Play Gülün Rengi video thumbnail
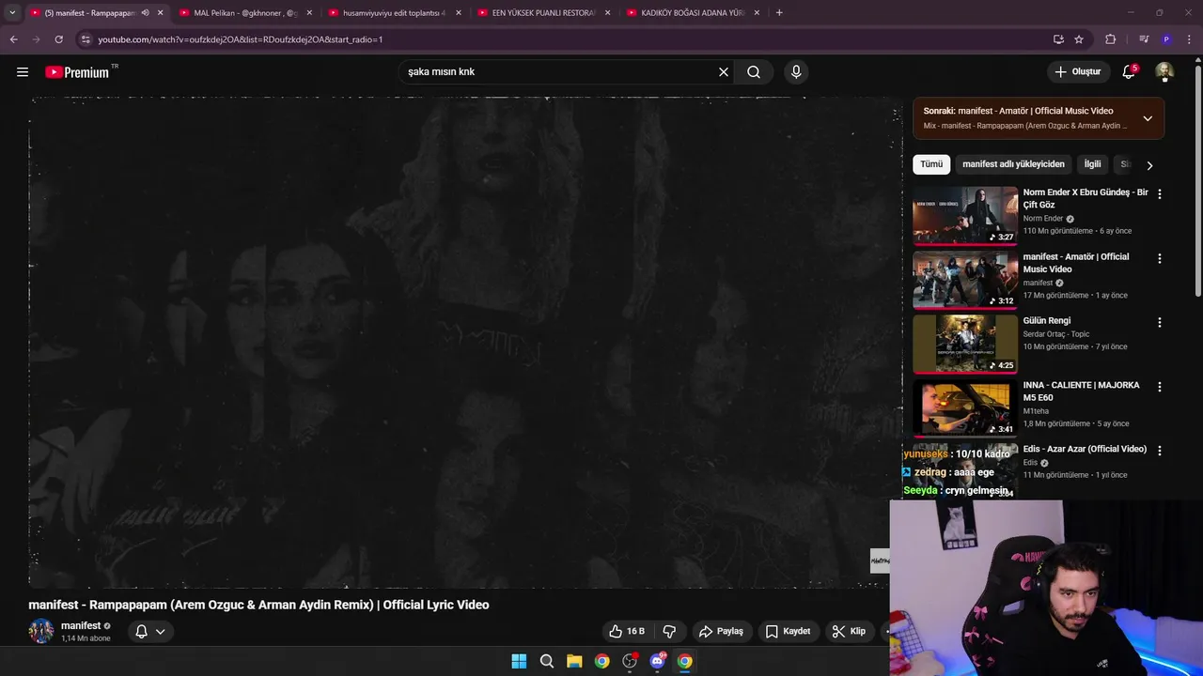Viewport: 1203px width, 676px height. 965,344
